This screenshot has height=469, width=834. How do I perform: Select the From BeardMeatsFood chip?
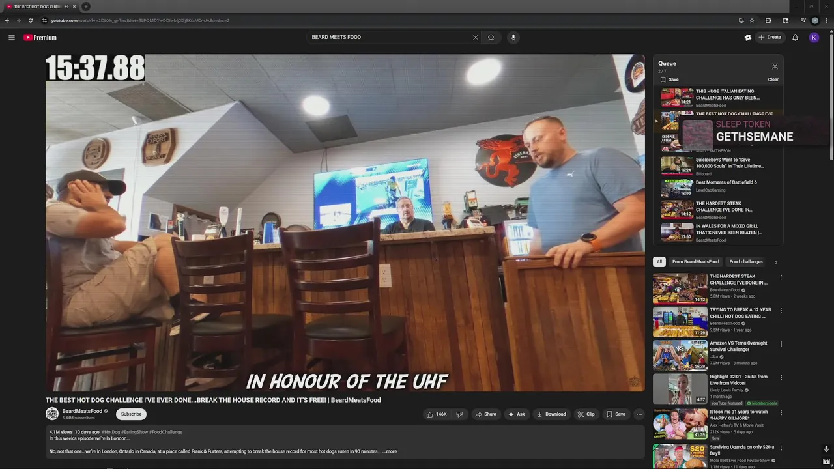click(x=696, y=262)
